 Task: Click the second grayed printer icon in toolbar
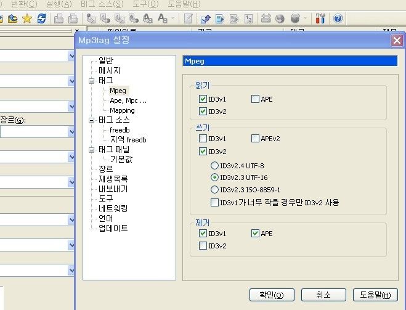73,18
